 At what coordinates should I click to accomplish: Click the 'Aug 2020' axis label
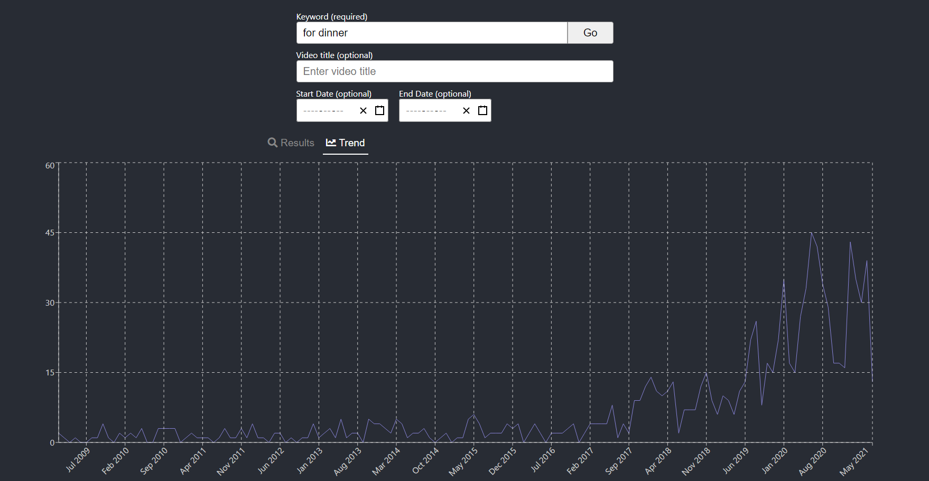[812, 461]
